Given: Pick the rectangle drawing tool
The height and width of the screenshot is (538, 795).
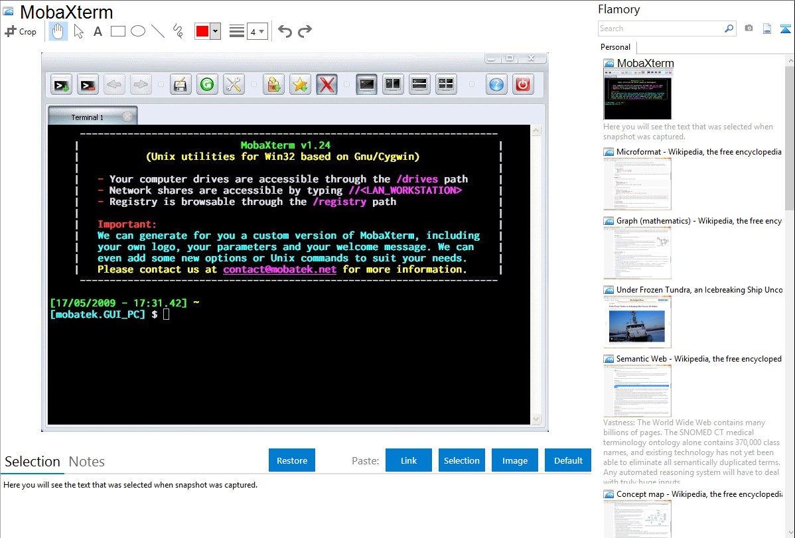Looking at the screenshot, I should click(118, 31).
